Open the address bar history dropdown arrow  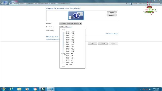pyautogui.click(x=126, y=4)
